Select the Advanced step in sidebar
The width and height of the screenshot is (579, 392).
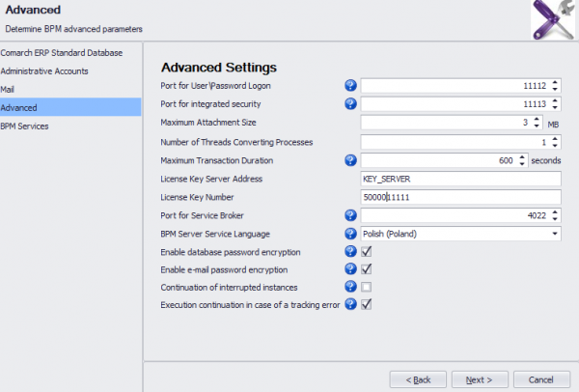[70, 107]
